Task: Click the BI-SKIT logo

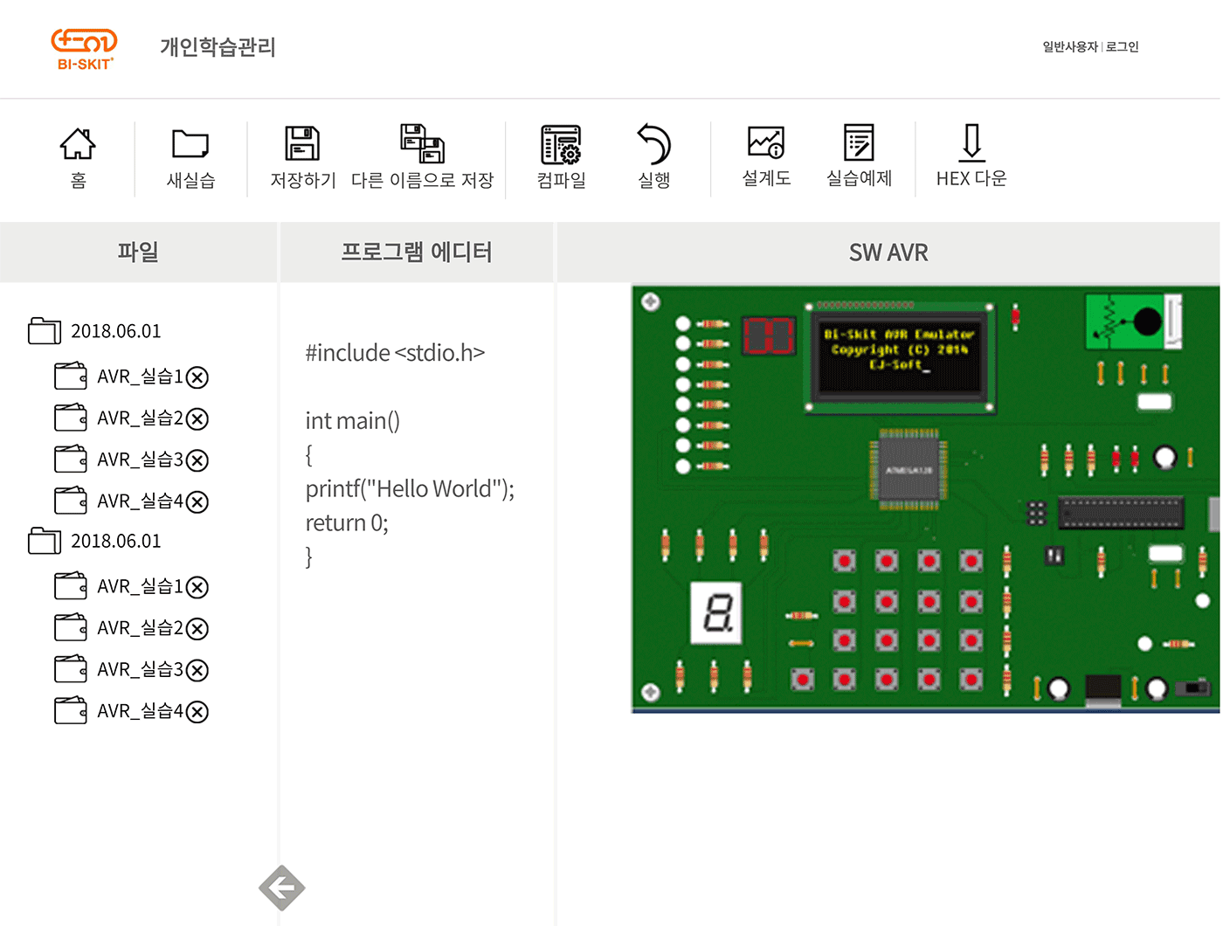Action: (84, 48)
